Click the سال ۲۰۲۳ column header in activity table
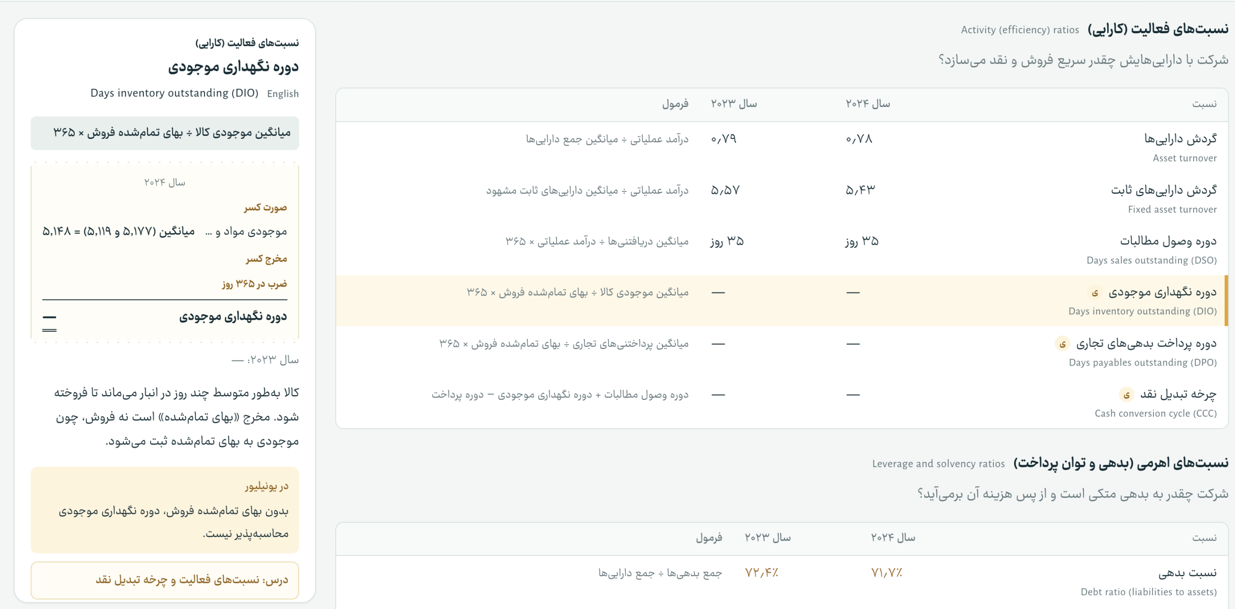 pos(734,104)
